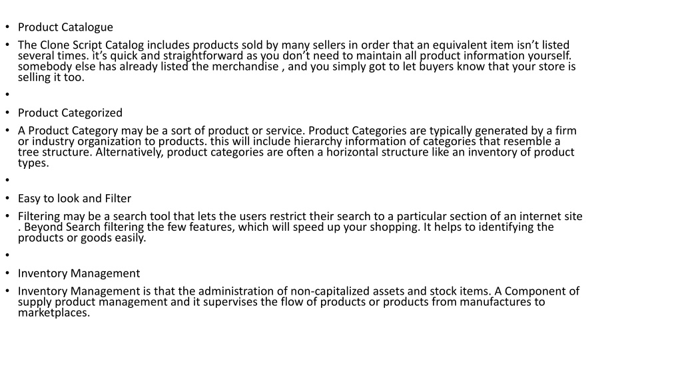Click the empty bullet below Category paragraph
Image resolution: width=682 pixels, height=383 pixels.
point(7,180)
